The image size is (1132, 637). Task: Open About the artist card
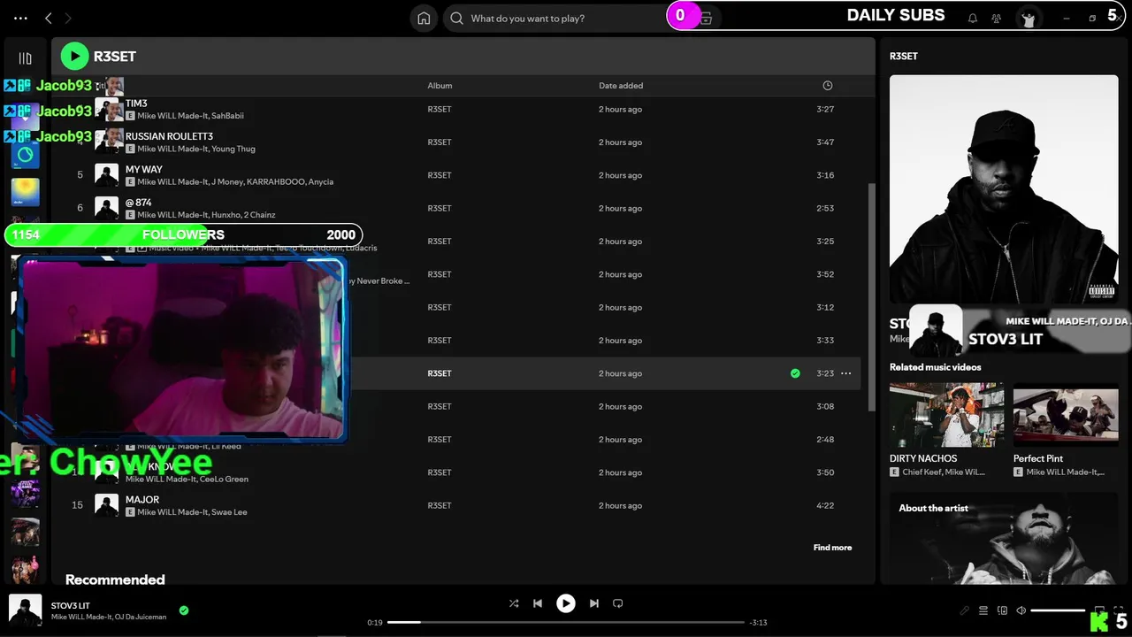pos(1004,538)
